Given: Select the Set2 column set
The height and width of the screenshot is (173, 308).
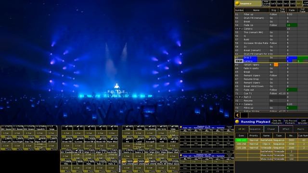Looking at the screenshot, I should [x=293, y=3].
